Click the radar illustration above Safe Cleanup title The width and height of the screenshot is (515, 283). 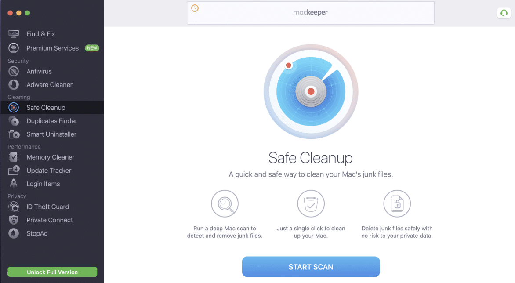311,91
